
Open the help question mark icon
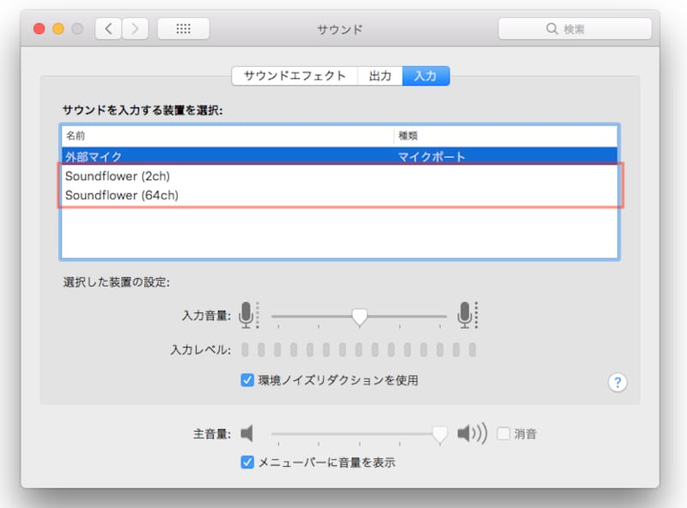617,382
